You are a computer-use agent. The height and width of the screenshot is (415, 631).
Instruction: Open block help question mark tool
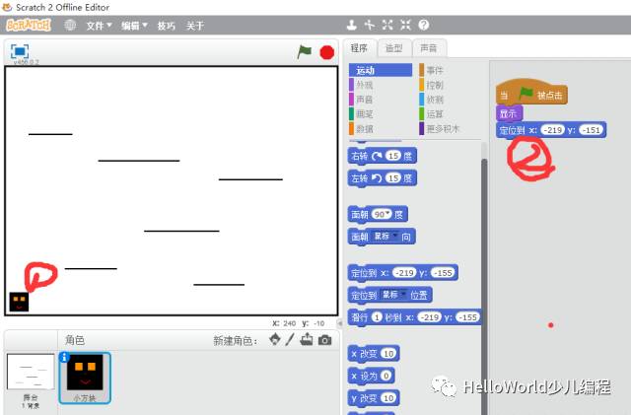423,25
